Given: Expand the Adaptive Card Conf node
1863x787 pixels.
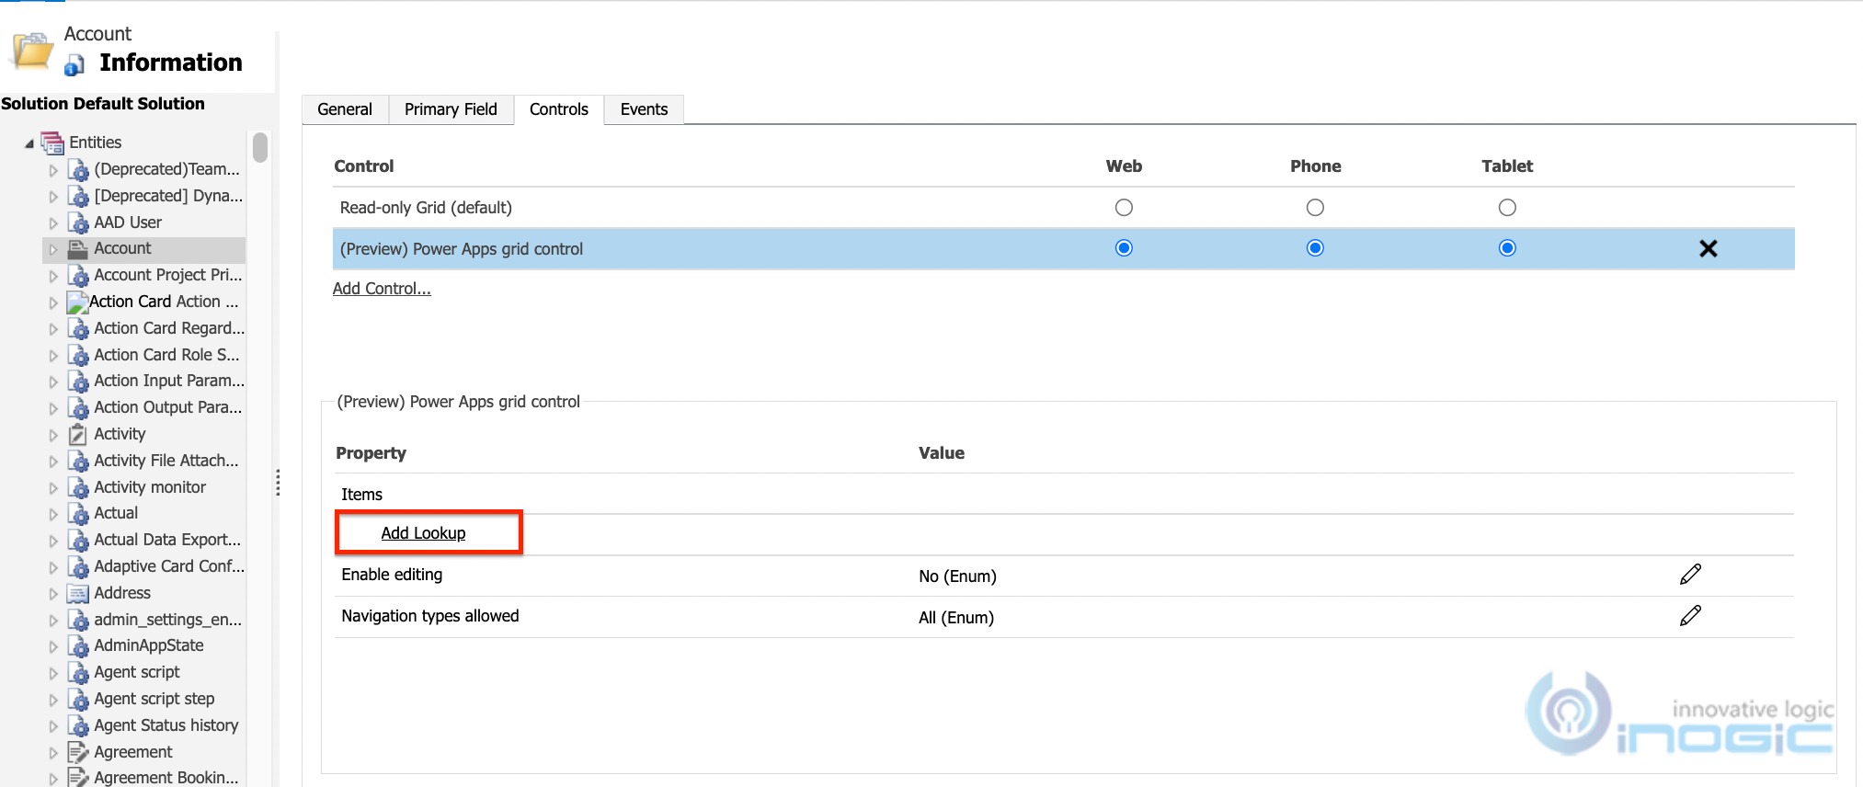Looking at the screenshot, I should point(53,567).
